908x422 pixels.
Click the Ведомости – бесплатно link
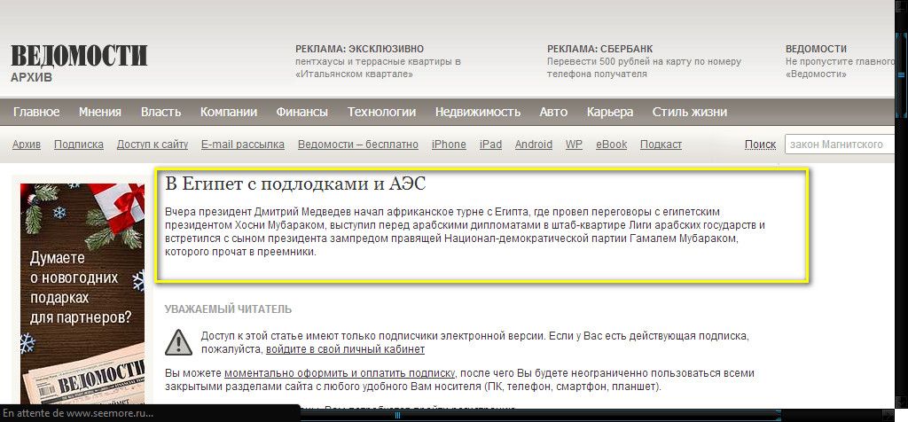(358, 145)
